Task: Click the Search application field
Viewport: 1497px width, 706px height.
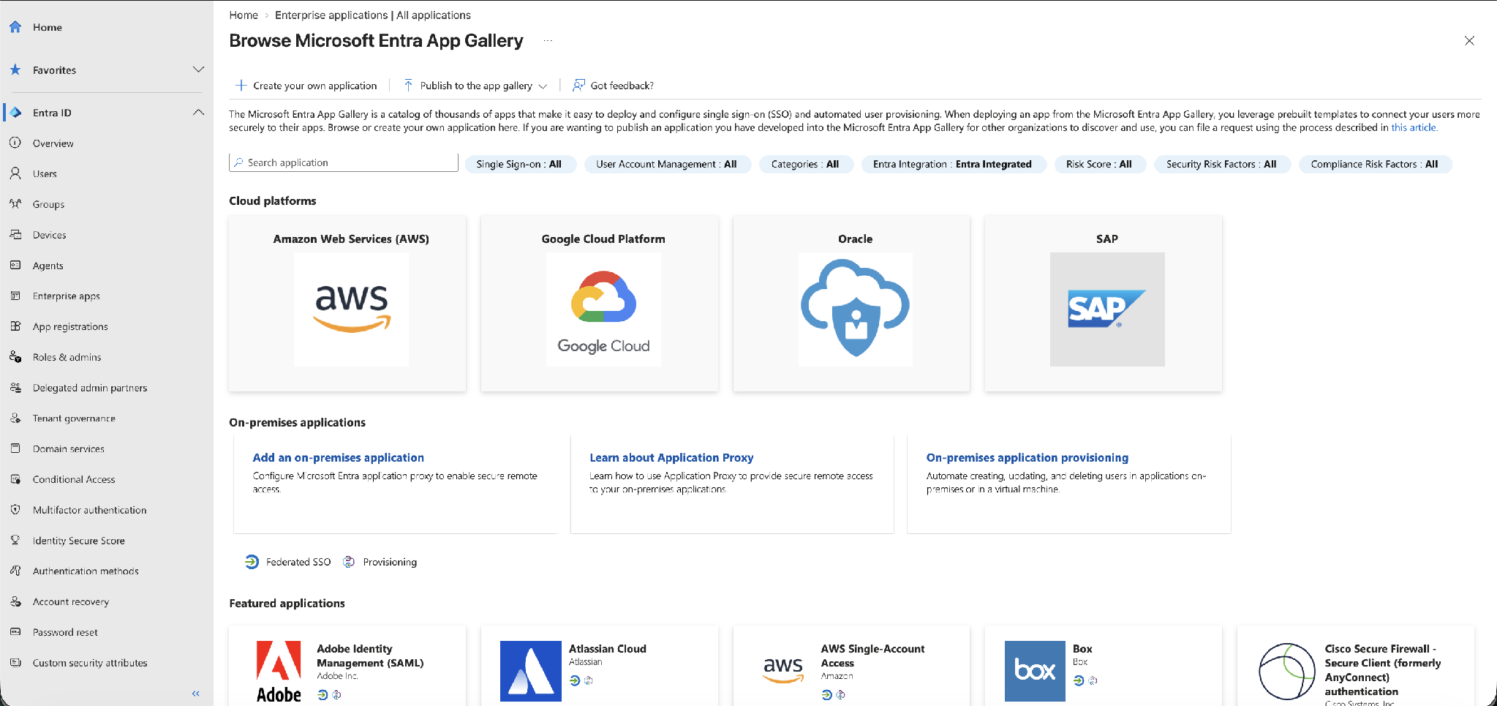Action: (x=344, y=162)
